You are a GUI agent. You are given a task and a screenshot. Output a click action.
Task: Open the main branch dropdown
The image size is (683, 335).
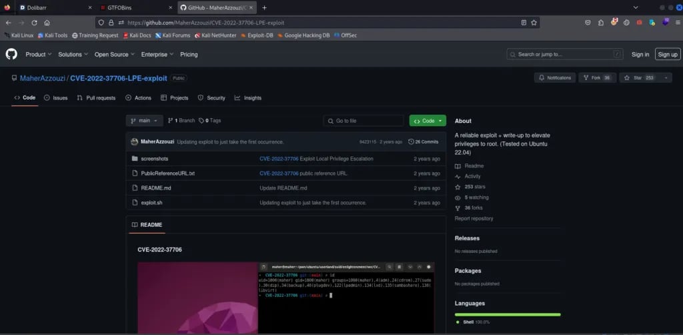[x=145, y=121]
